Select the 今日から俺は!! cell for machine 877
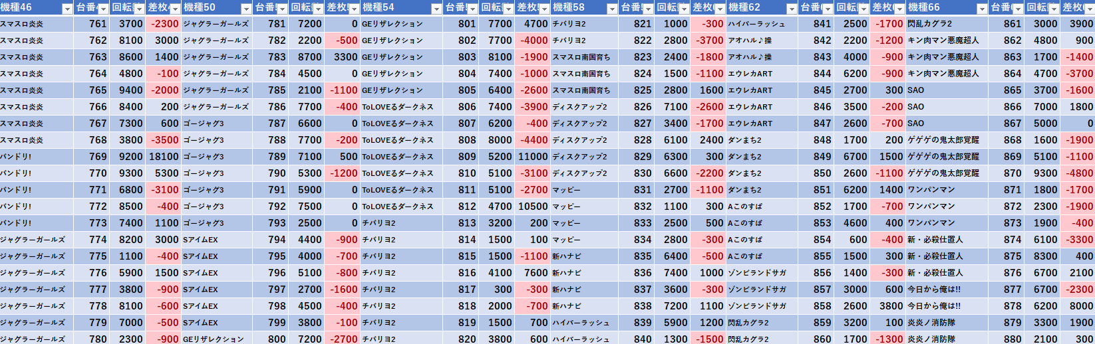Image resolution: width=1095 pixels, height=344 pixels. 947,290
